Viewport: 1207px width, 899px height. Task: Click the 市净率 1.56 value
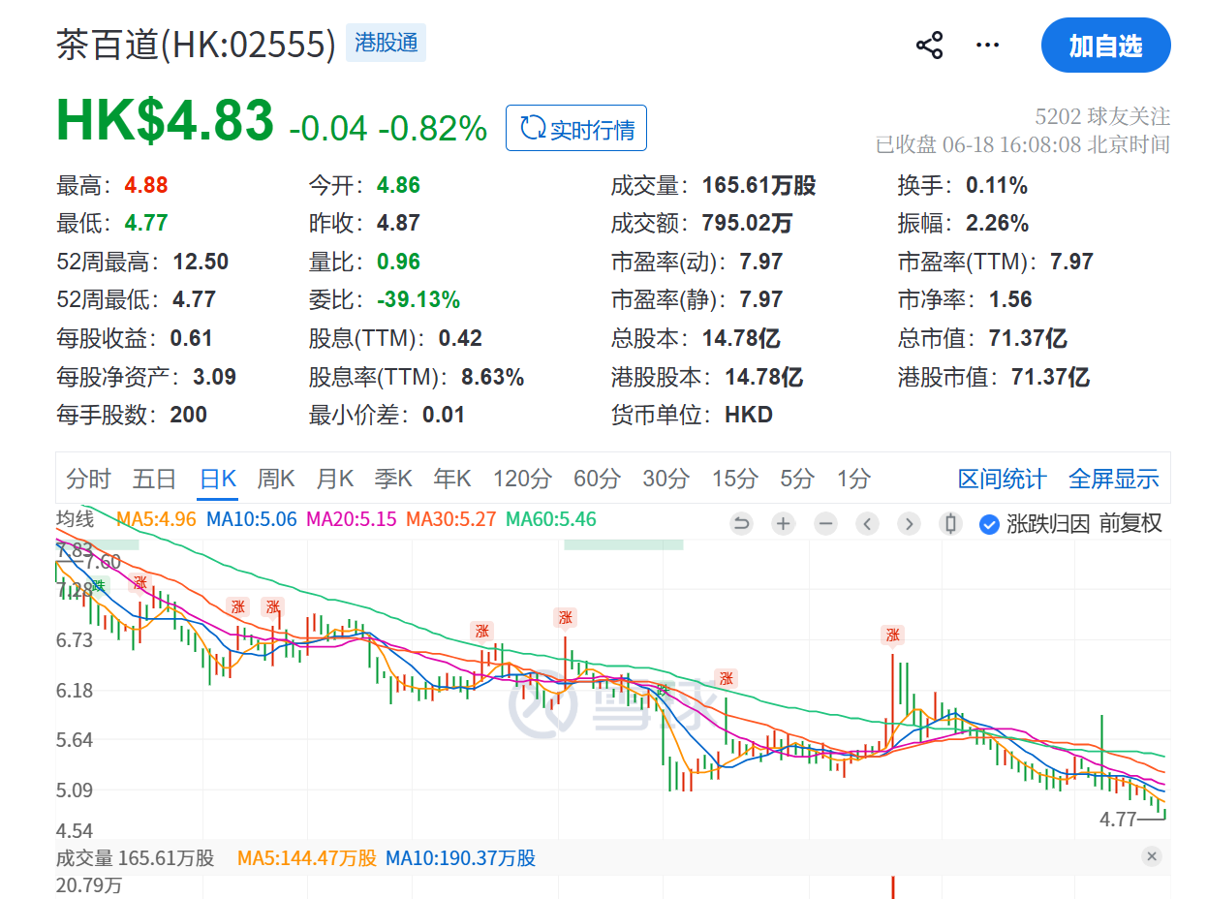[x=1010, y=300]
